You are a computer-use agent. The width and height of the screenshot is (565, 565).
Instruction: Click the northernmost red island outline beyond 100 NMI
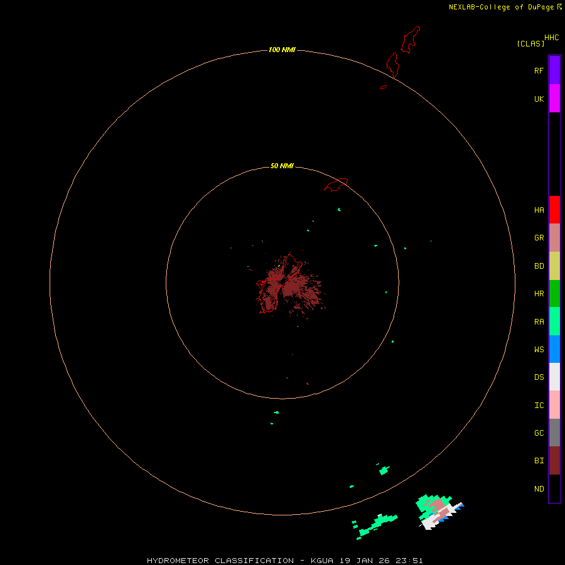pyautogui.click(x=411, y=40)
